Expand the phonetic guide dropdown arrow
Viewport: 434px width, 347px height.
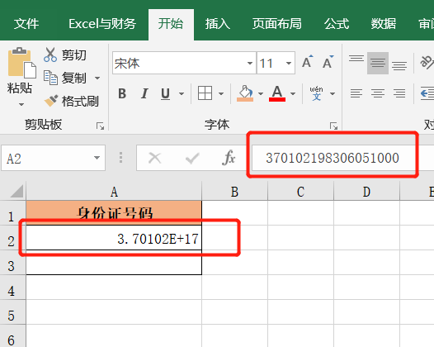333,93
